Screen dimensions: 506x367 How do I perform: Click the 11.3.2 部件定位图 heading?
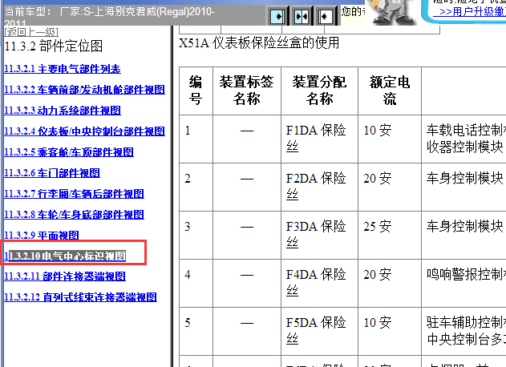pyautogui.click(x=54, y=46)
